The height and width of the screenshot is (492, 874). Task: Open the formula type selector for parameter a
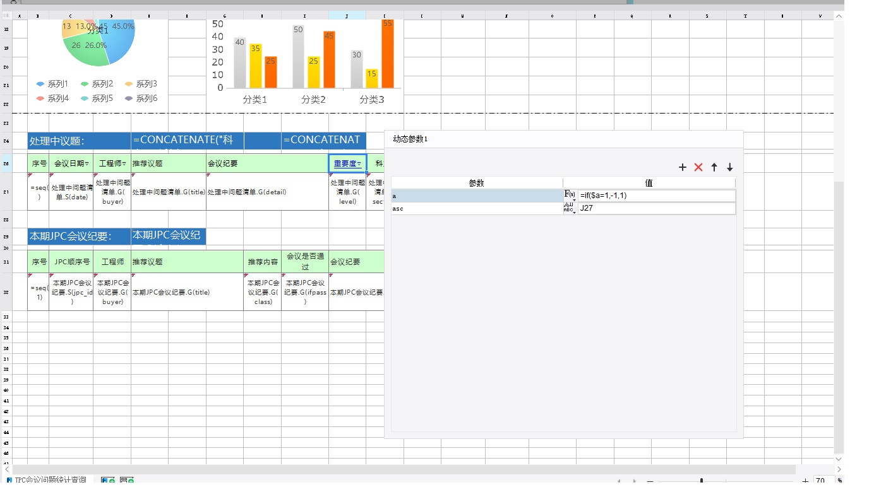coord(570,196)
